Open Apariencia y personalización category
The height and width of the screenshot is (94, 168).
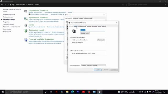click(x=12, y=27)
